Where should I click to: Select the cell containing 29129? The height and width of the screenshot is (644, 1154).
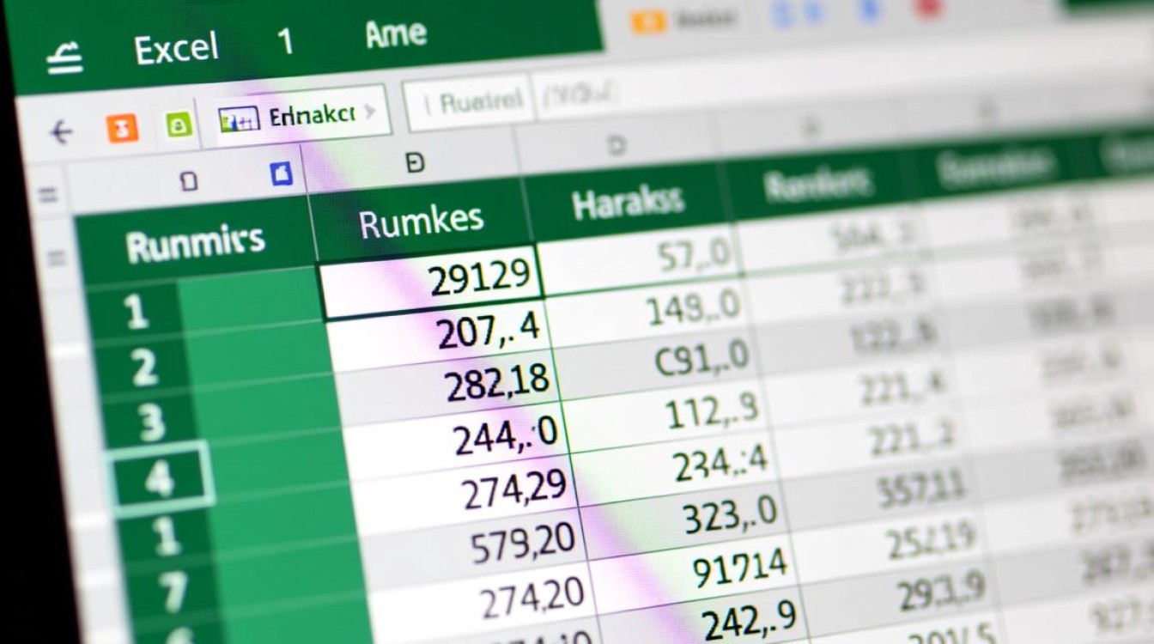pos(432,281)
